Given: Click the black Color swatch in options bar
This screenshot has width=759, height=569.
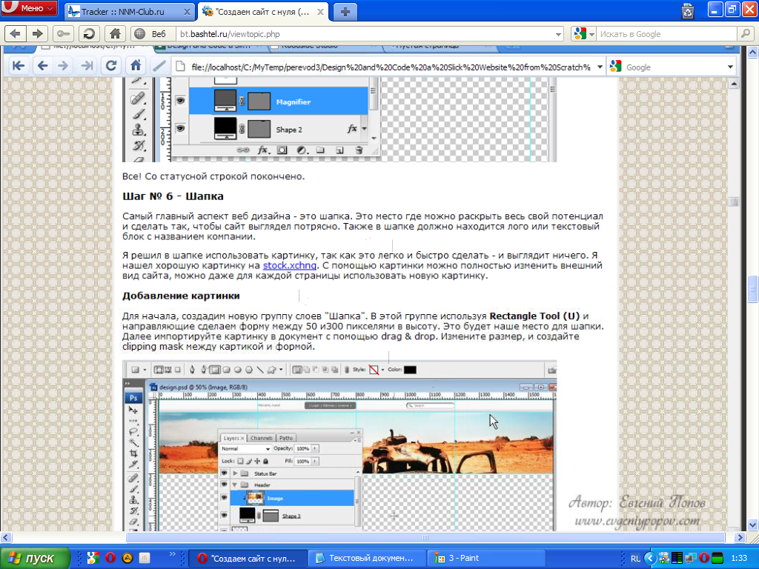Looking at the screenshot, I should point(410,370).
